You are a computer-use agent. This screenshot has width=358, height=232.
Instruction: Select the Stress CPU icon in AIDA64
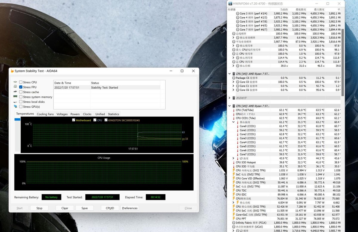pyautogui.click(x=15, y=82)
